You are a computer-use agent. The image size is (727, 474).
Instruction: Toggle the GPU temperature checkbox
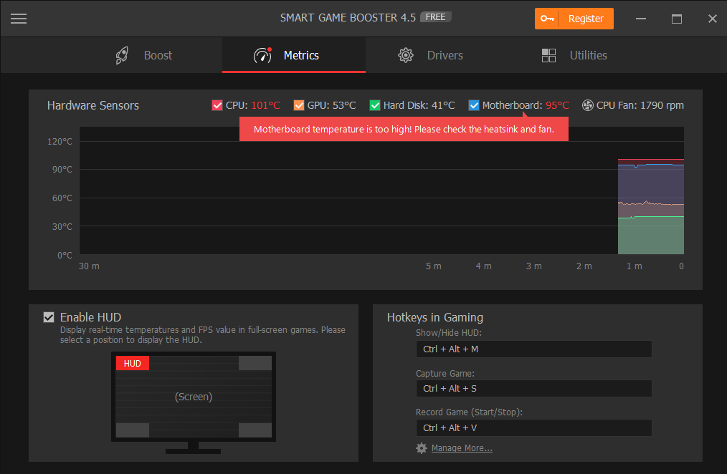click(299, 105)
